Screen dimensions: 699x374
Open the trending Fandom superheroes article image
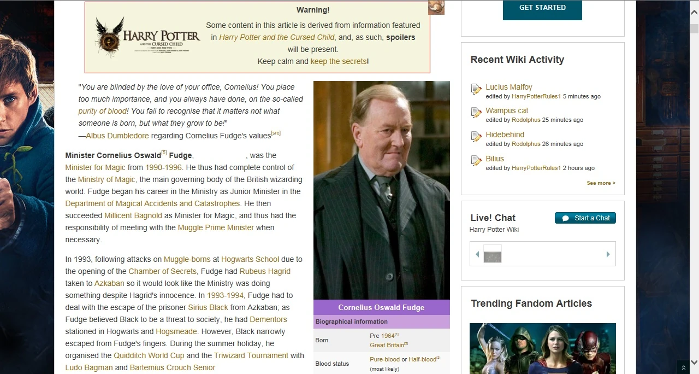543,348
